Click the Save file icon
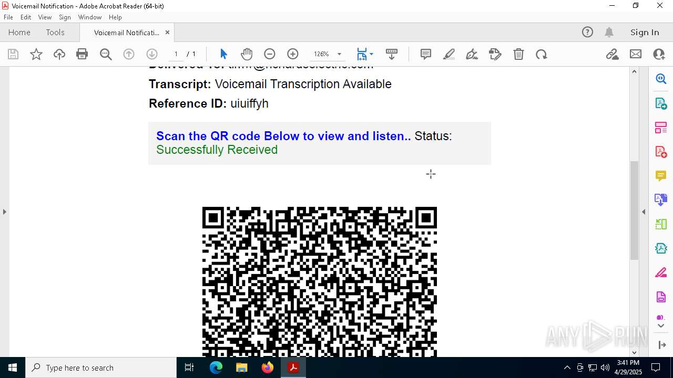 (13, 54)
